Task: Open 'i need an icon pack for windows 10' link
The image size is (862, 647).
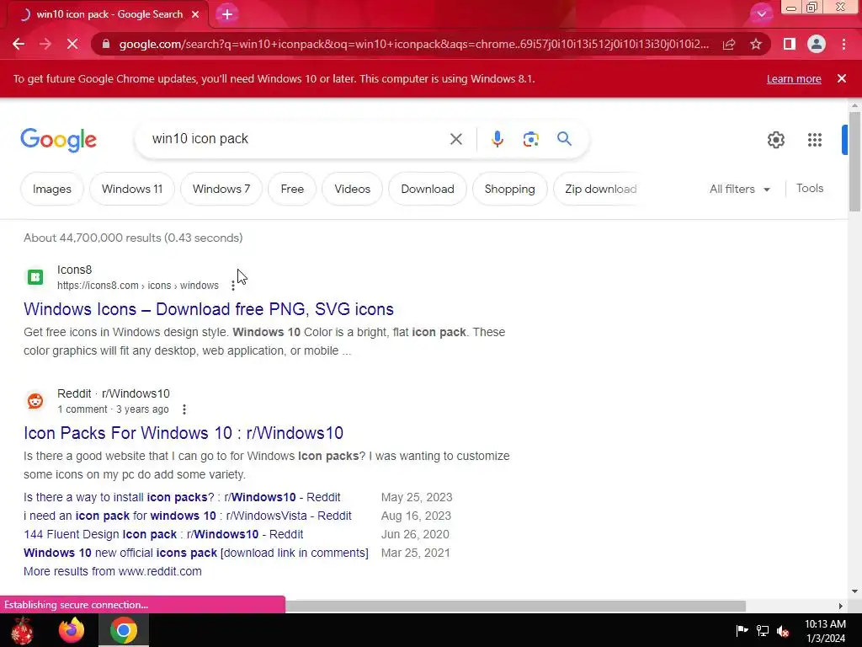Action: (188, 516)
